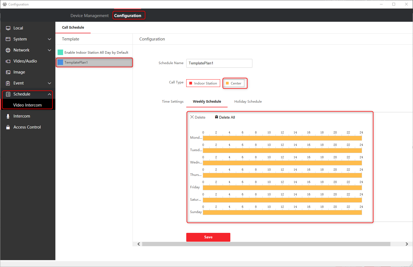Click the red Save button
Screen dimensions: 413x267
tap(208, 237)
